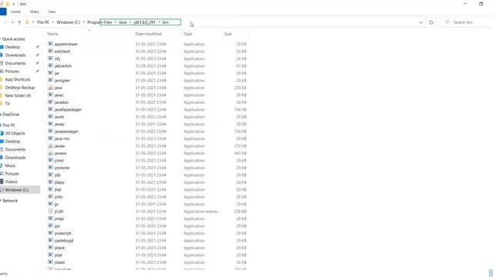The height and width of the screenshot is (277, 493).
Task: Select the jarsigner application icon
Action: (50, 80)
